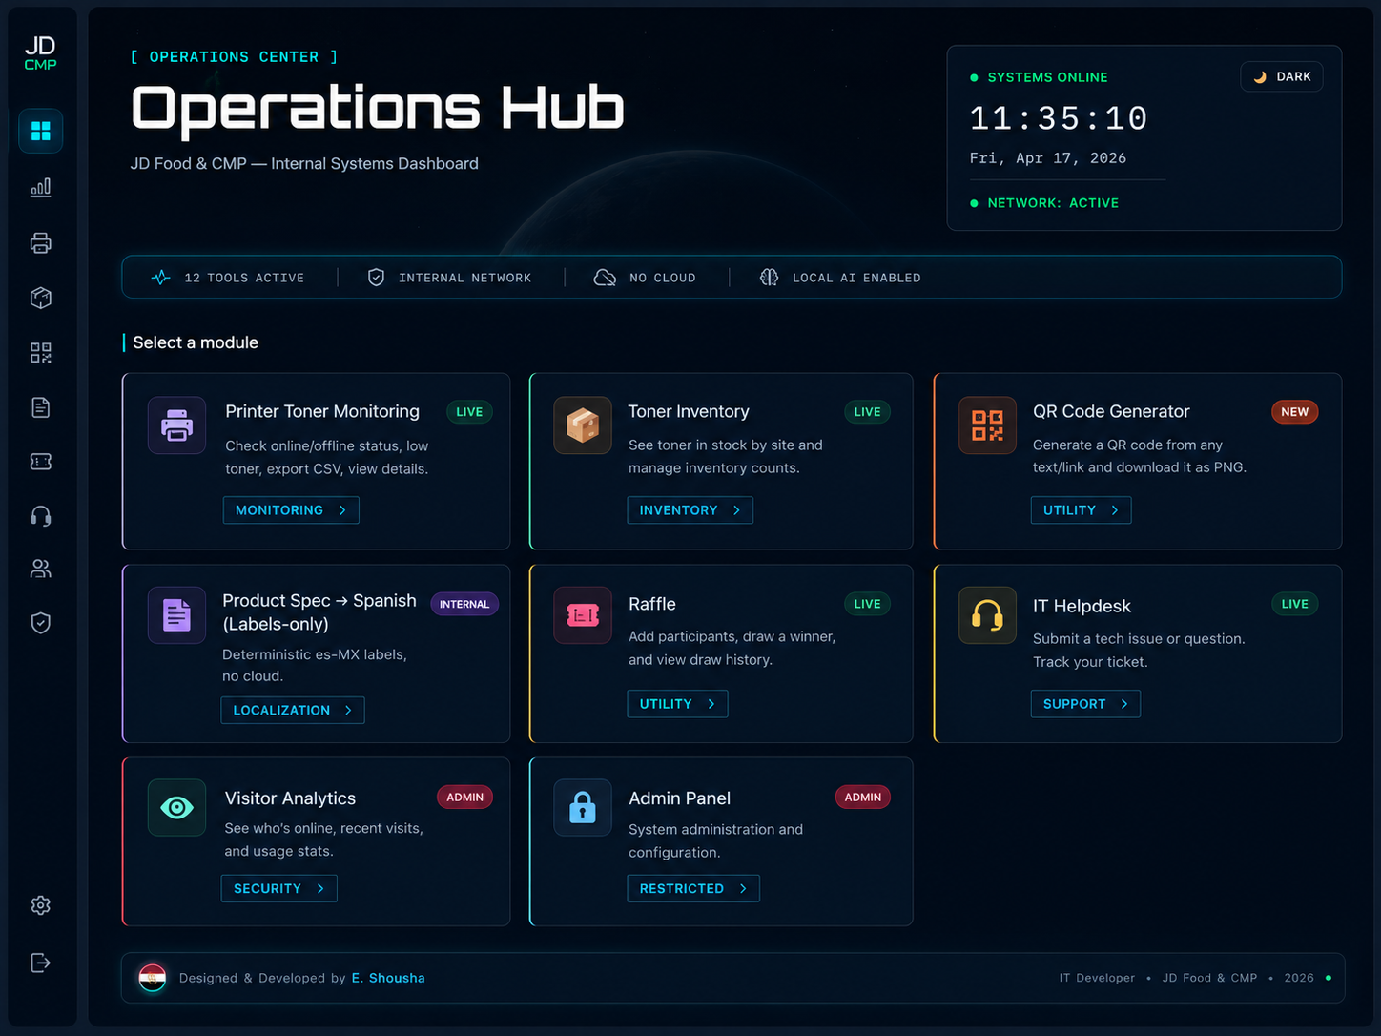
Task: Open the QR code icon in sidebar
Action: tap(40, 353)
